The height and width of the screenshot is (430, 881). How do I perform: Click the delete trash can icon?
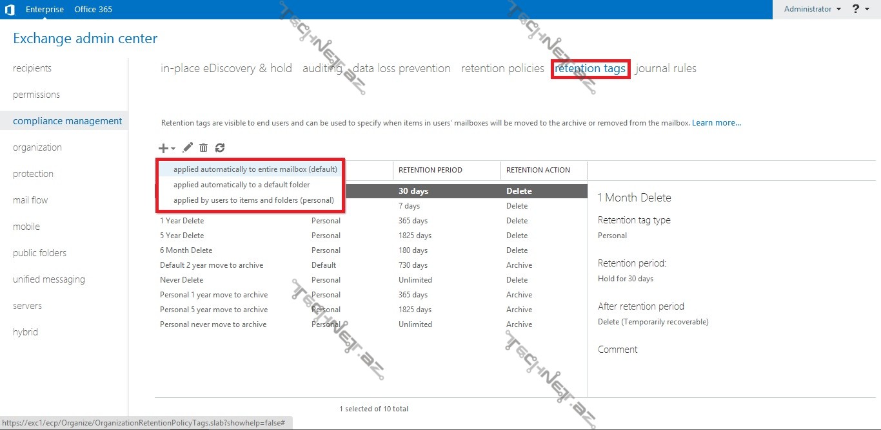point(203,148)
